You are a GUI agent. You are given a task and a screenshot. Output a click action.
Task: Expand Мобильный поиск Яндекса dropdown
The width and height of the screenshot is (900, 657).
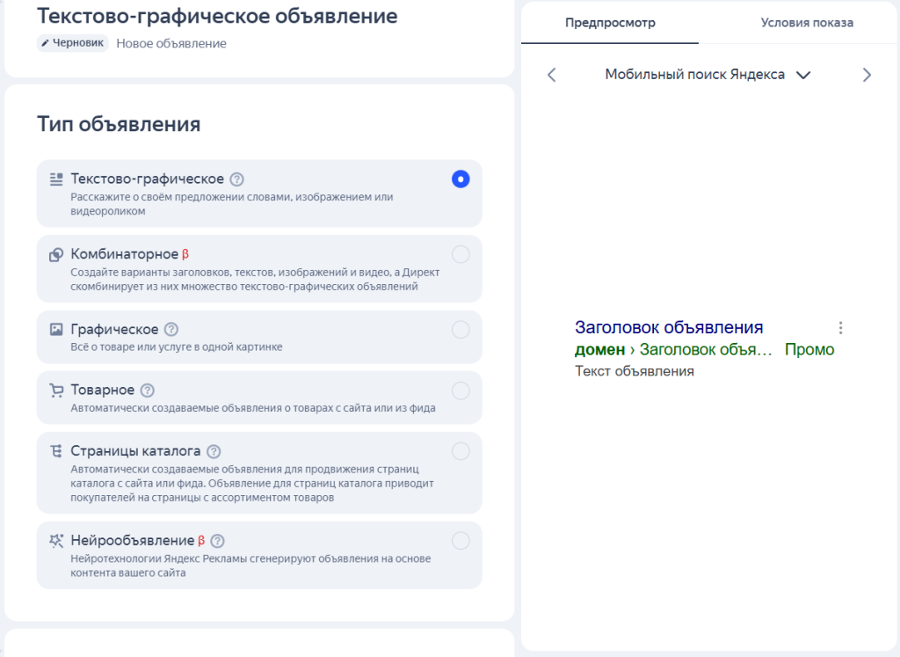coord(708,75)
